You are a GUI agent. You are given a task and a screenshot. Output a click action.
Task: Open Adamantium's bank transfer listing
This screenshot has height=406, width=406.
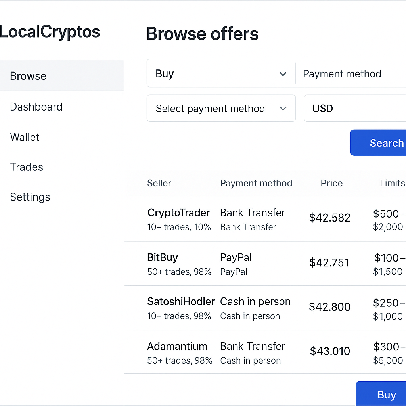[x=177, y=346]
